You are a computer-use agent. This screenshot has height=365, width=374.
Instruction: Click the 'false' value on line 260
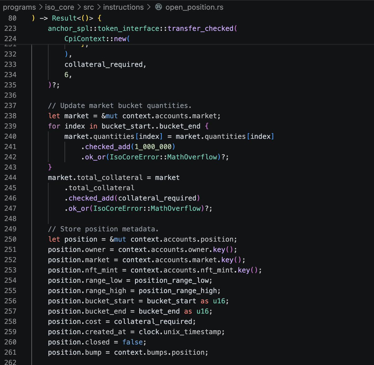coord(132,342)
